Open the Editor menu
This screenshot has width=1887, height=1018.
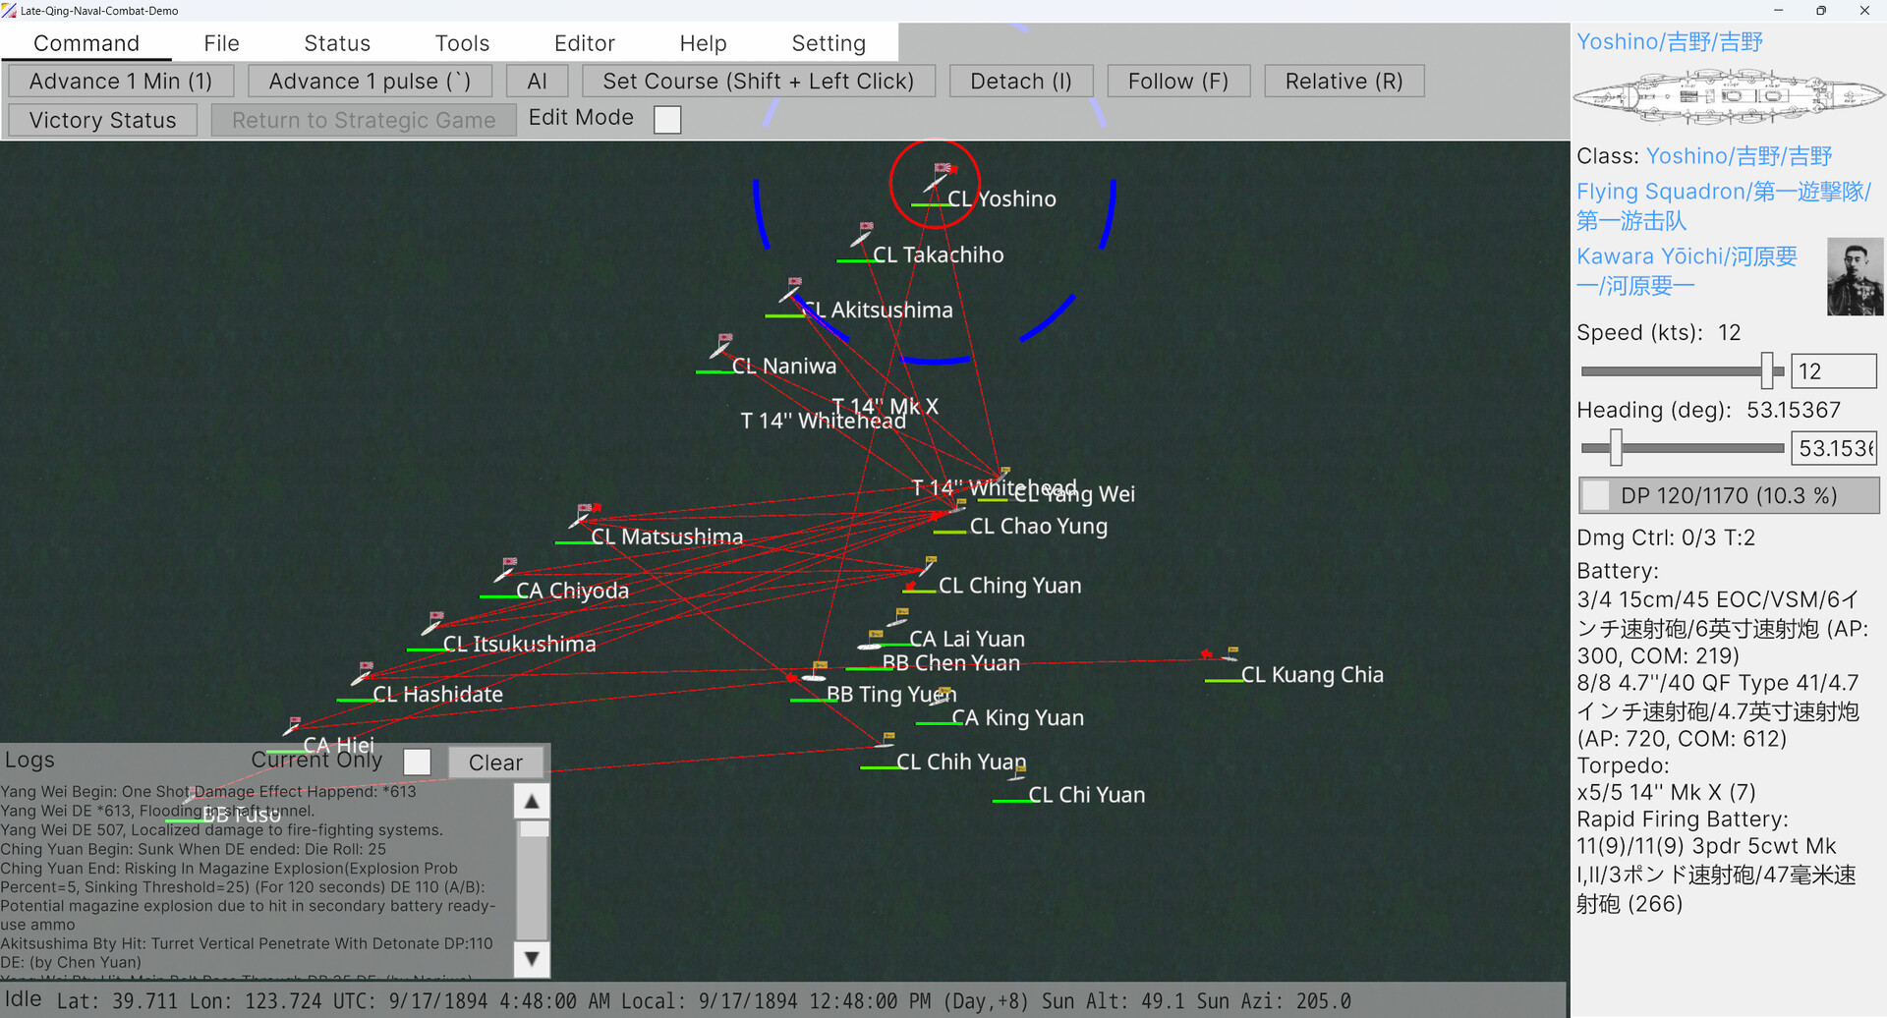click(x=584, y=43)
